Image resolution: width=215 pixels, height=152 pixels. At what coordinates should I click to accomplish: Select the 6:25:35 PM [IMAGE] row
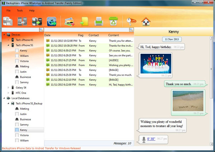tap(90, 70)
